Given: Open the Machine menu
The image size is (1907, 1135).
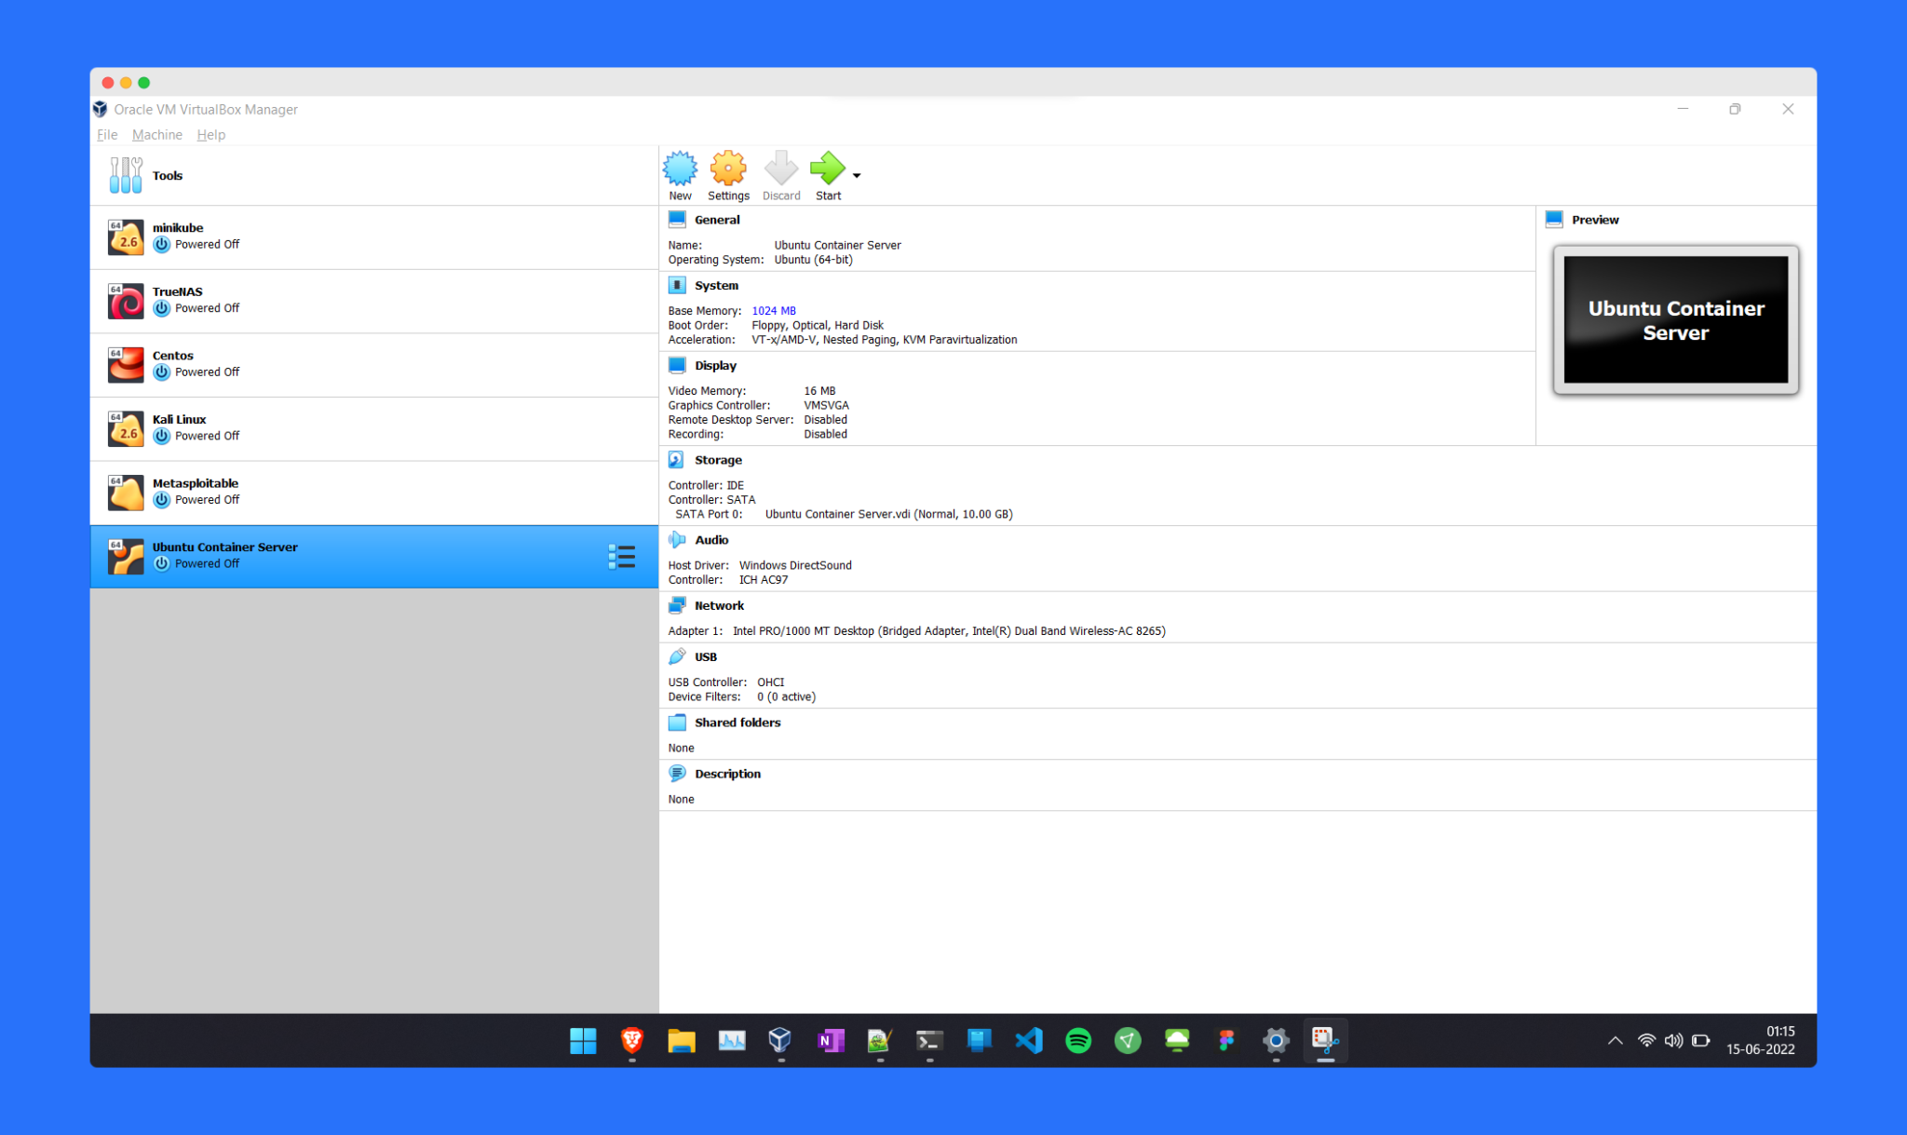Looking at the screenshot, I should tap(156, 134).
